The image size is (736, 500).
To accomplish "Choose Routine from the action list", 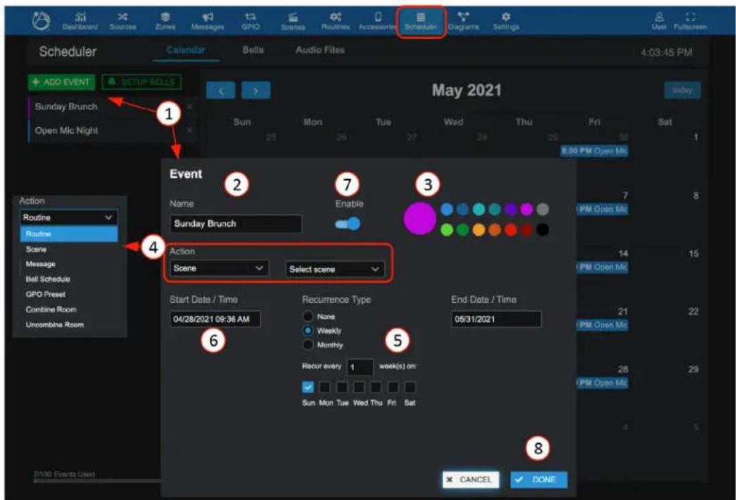I will point(68,234).
